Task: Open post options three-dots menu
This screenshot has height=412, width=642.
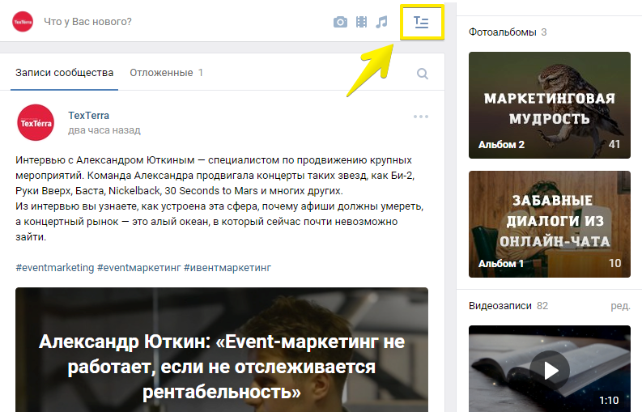Action: coord(420,117)
